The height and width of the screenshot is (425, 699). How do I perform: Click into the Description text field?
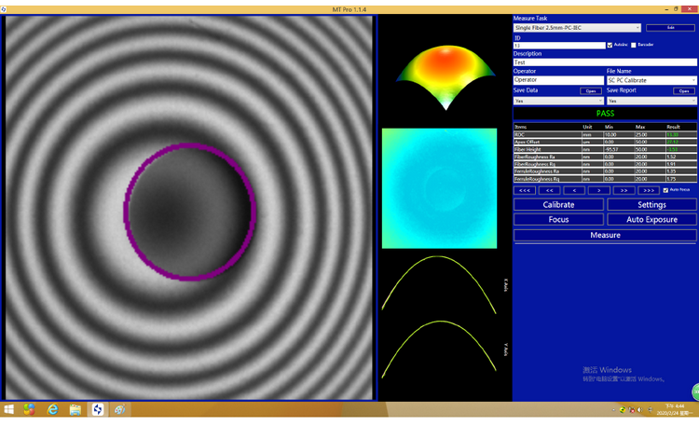click(605, 62)
